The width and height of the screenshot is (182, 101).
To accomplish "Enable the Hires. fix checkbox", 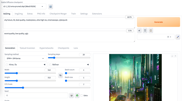I will pos(7,65).
